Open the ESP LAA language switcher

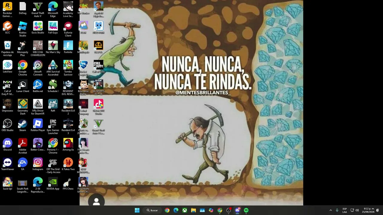(x=345, y=210)
